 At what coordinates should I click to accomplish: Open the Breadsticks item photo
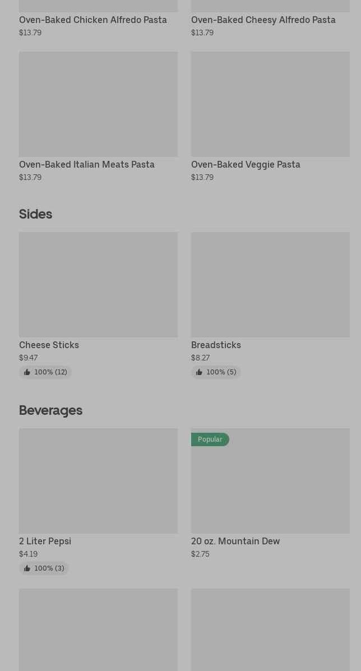pos(270,285)
